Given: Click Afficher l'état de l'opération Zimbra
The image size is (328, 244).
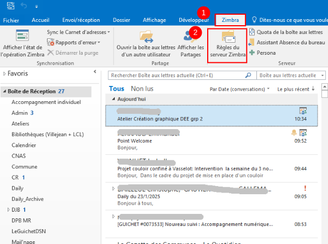Looking at the screenshot, I should [22, 44].
